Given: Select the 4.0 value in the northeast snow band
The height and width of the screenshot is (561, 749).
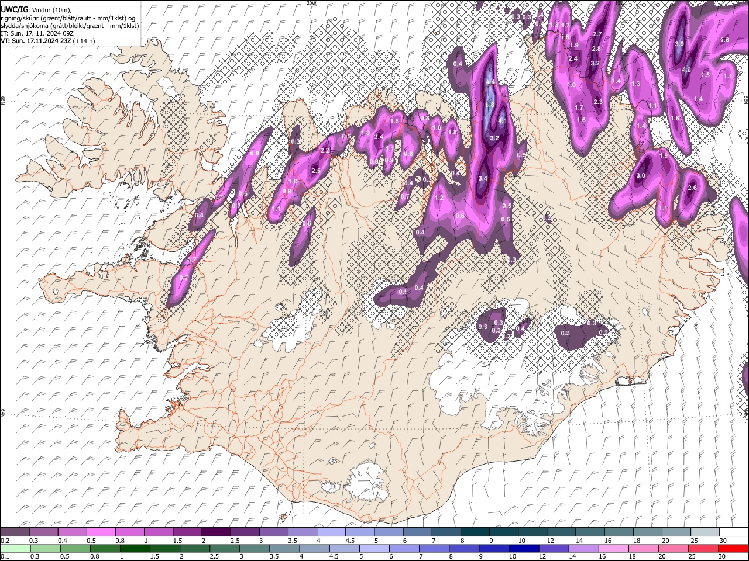Looking at the screenshot, I should [x=686, y=70].
